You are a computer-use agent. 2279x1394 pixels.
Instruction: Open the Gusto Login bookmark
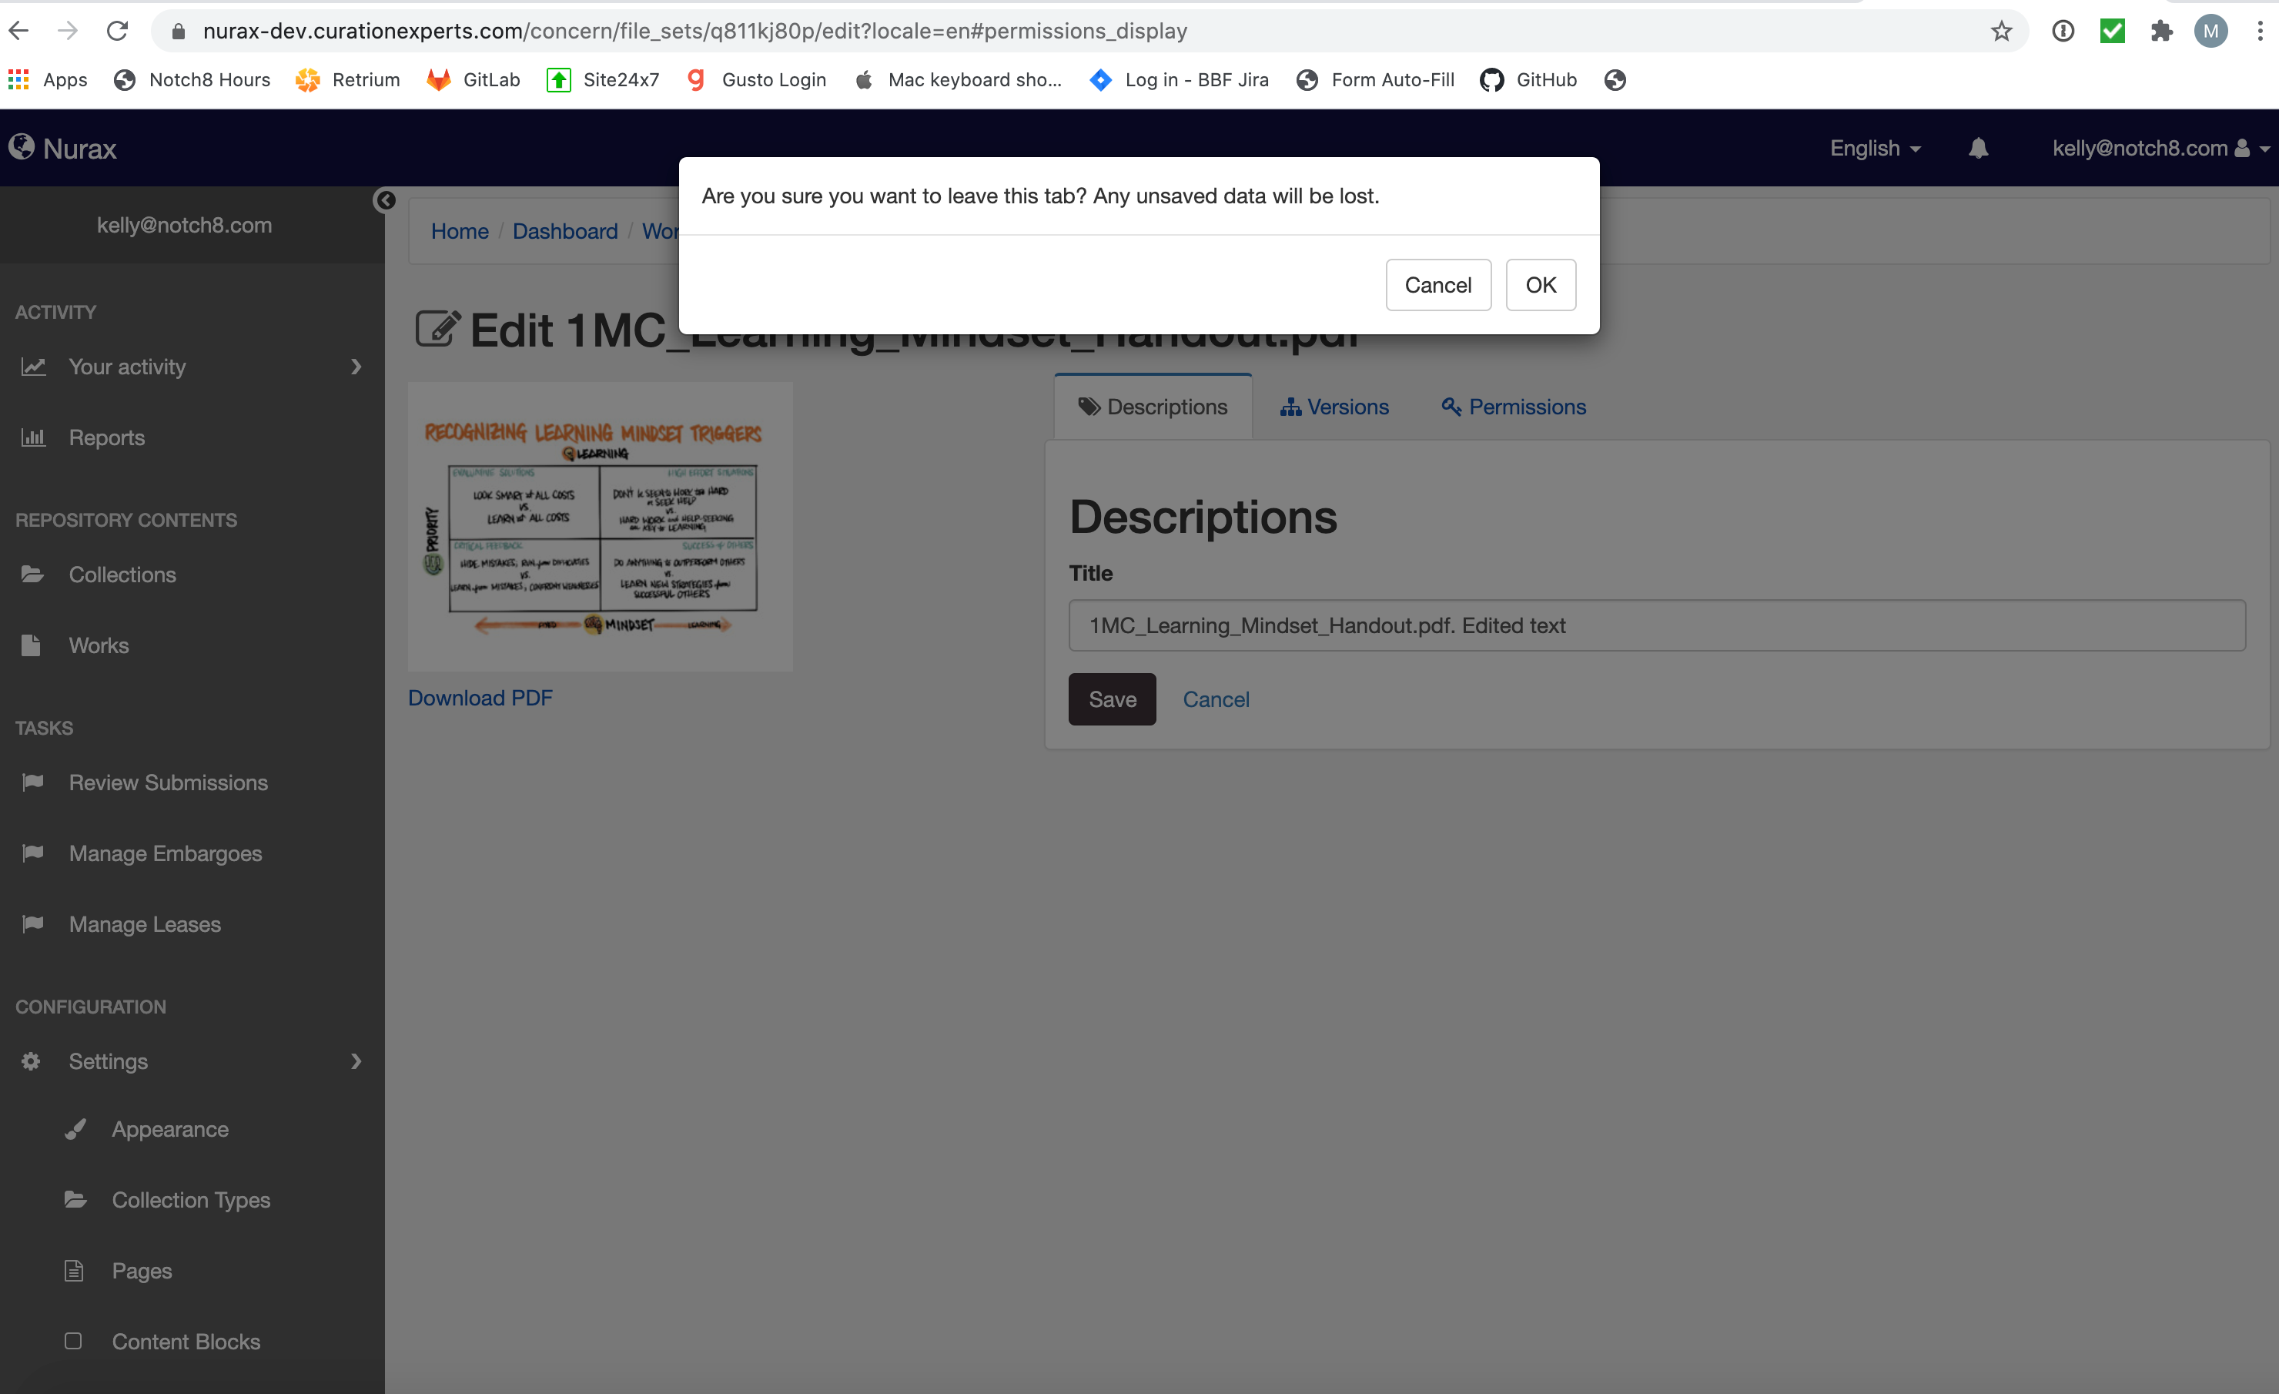(x=757, y=79)
